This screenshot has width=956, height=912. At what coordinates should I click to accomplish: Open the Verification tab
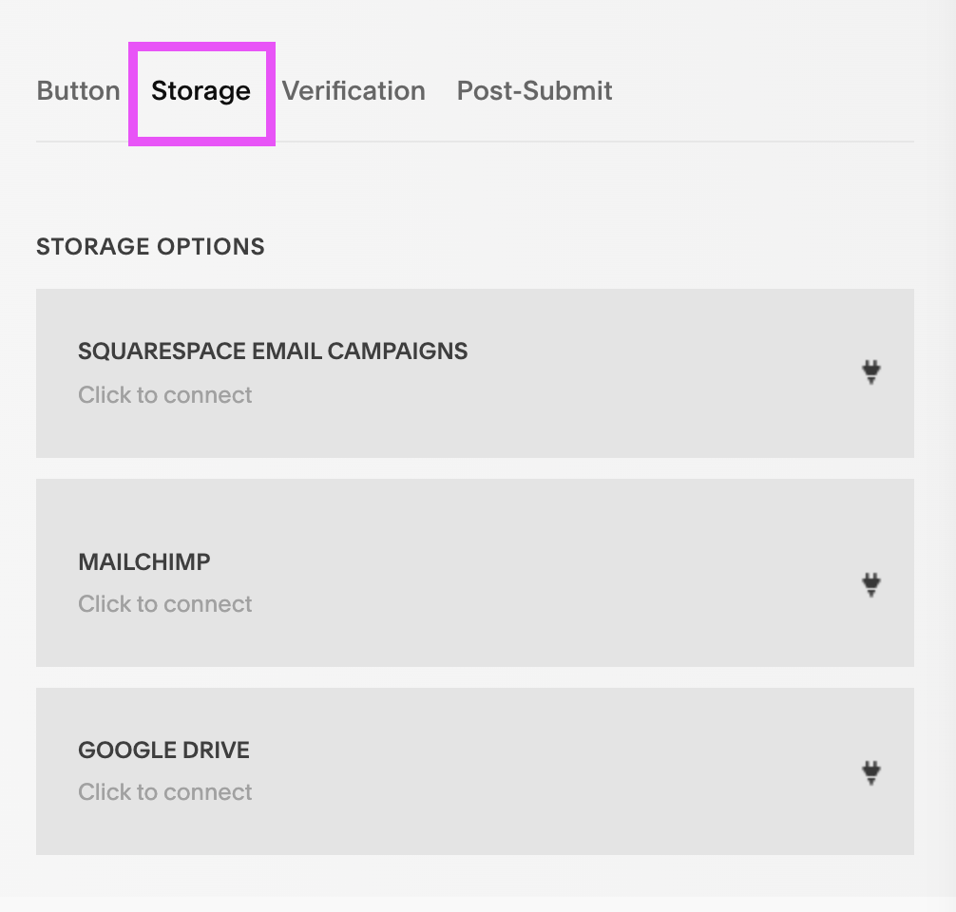pyautogui.click(x=354, y=91)
